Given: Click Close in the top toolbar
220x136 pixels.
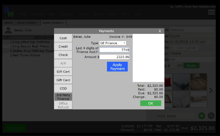Looking at the screenshot, I should tap(22, 14).
